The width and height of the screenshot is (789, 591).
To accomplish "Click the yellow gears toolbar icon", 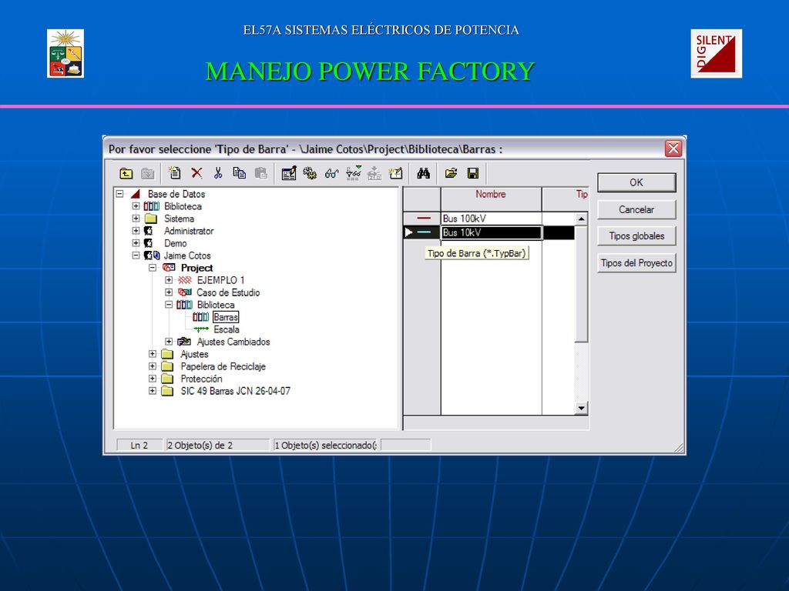I will (310, 173).
